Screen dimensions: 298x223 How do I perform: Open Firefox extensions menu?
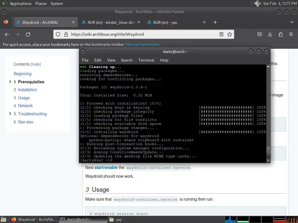[x=281, y=34]
